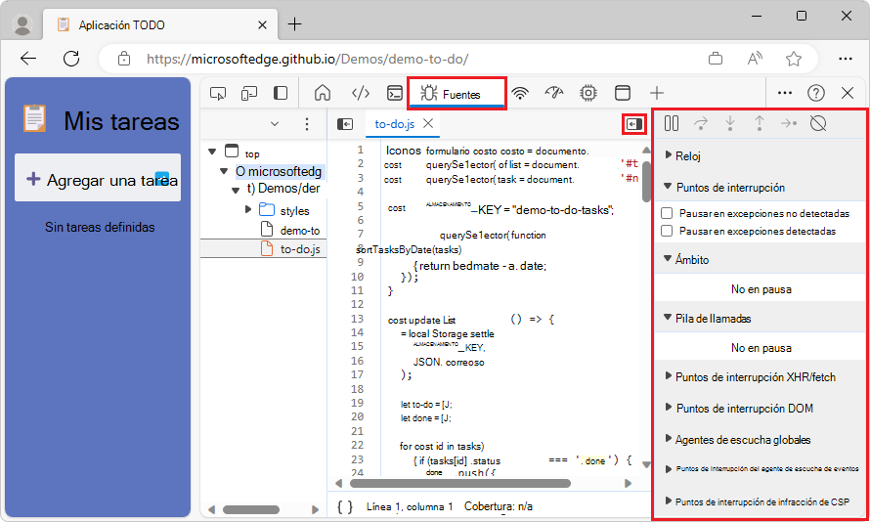The image size is (870, 522).
Task: Select the Demos/der folder node
Action: [283, 189]
